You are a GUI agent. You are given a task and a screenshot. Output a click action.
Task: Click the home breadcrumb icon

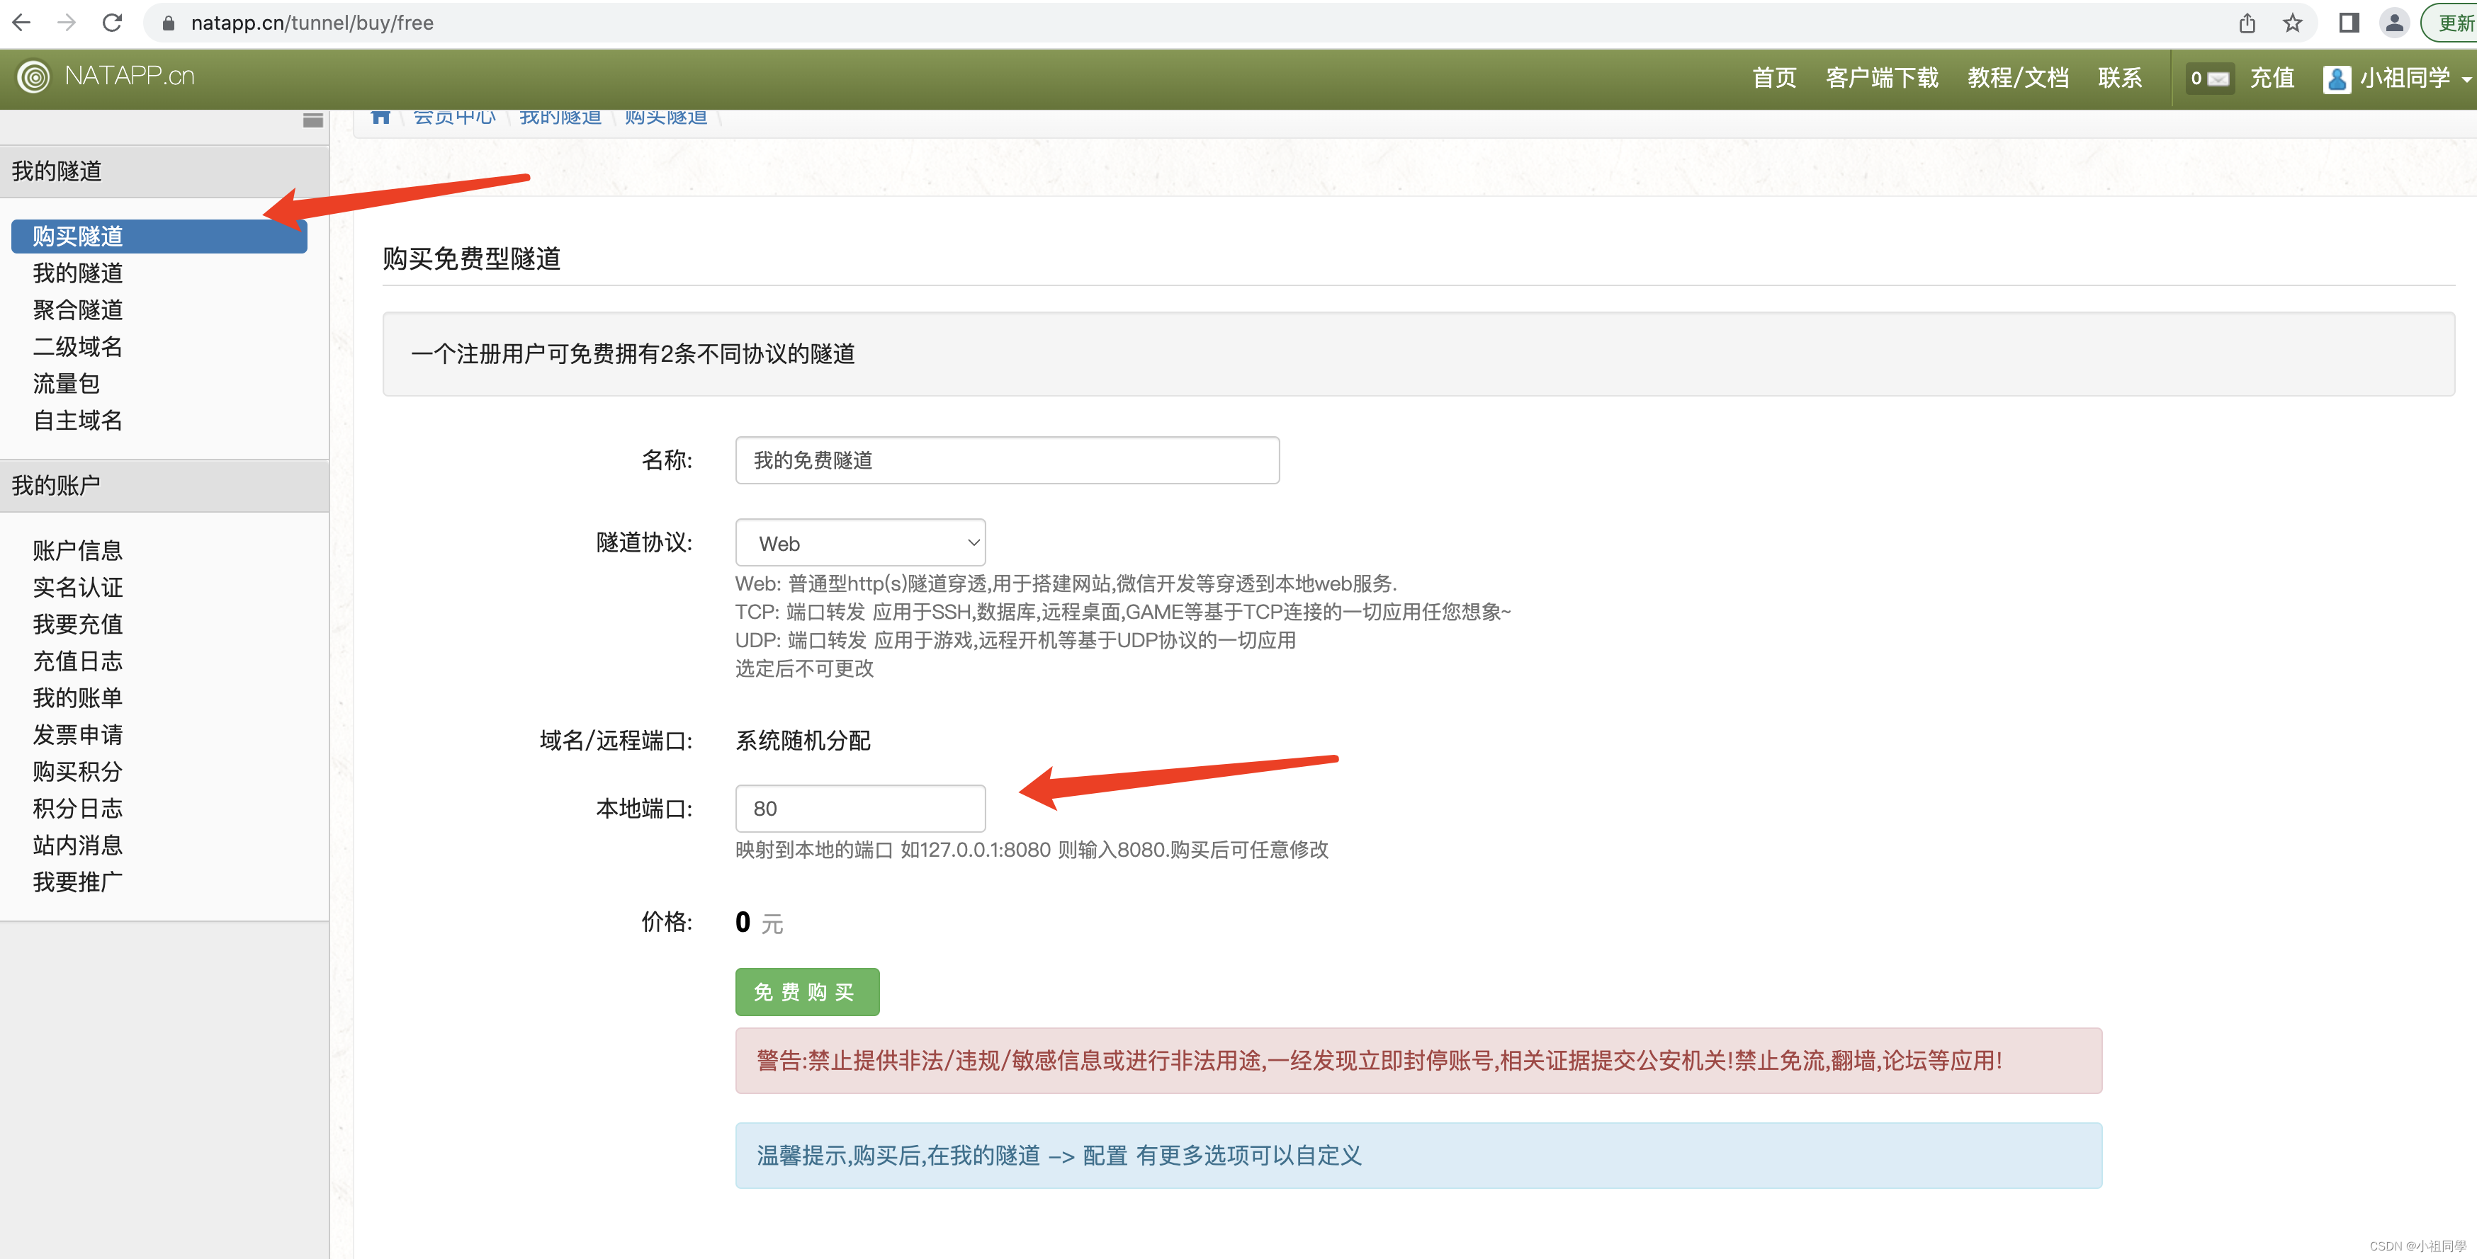(x=380, y=118)
